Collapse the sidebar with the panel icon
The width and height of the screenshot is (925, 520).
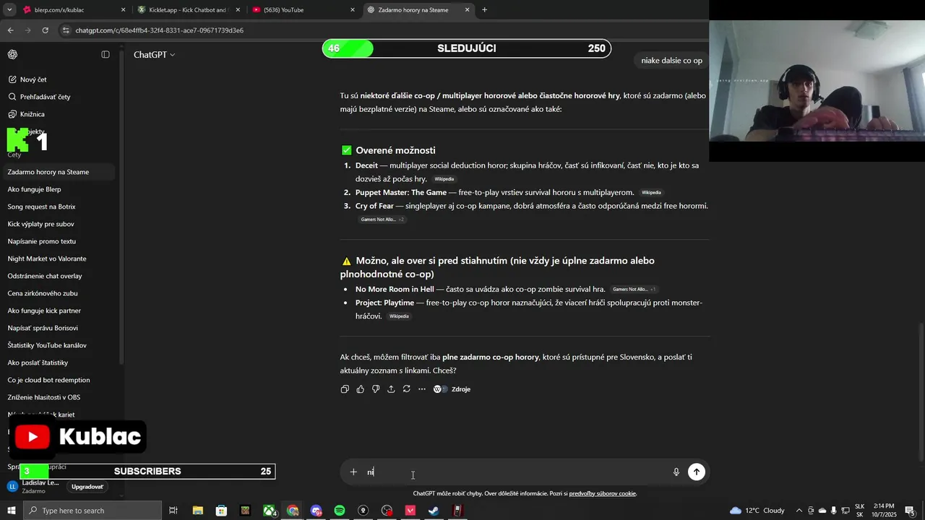pos(106,54)
